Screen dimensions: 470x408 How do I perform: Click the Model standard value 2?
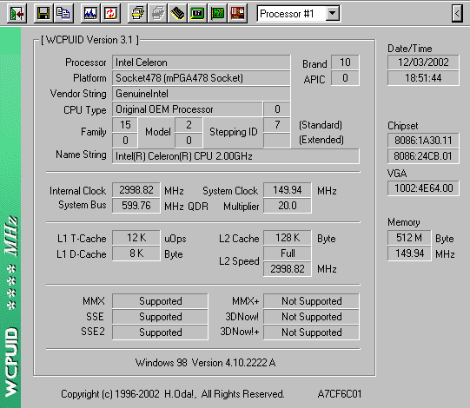(x=189, y=125)
